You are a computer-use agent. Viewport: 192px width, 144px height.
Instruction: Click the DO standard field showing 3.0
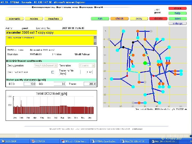60,84
